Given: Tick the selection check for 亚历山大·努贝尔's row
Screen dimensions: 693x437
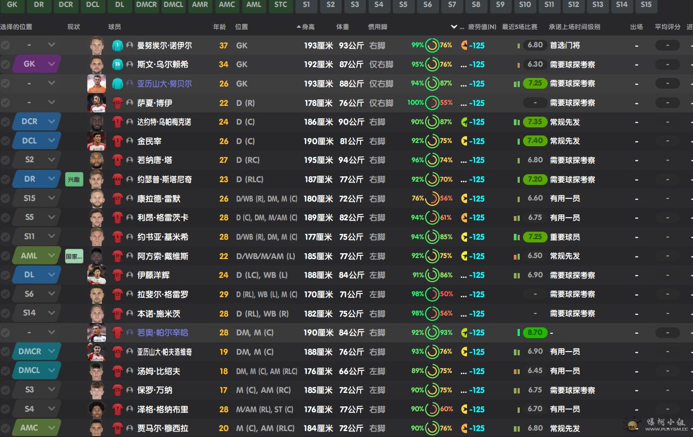Looking at the screenshot, I should tap(5, 84).
